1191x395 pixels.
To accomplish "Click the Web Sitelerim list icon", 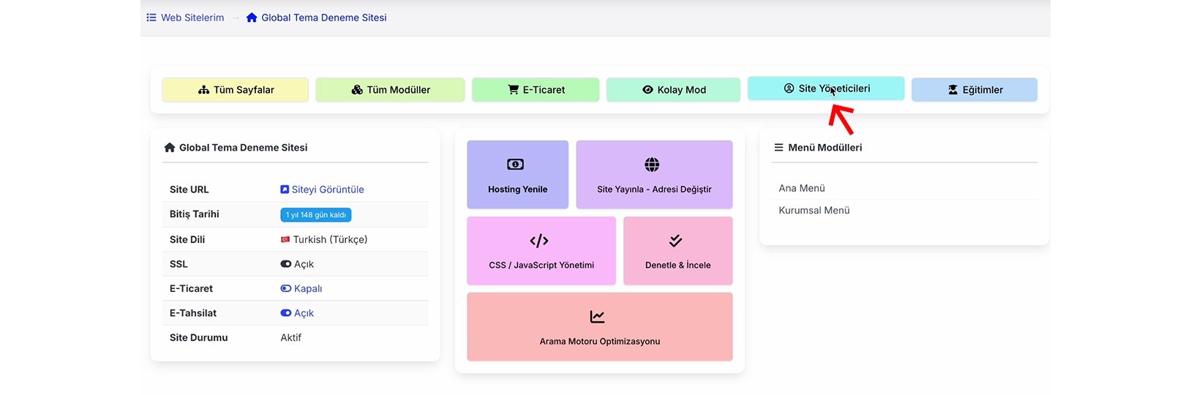I will click(151, 18).
